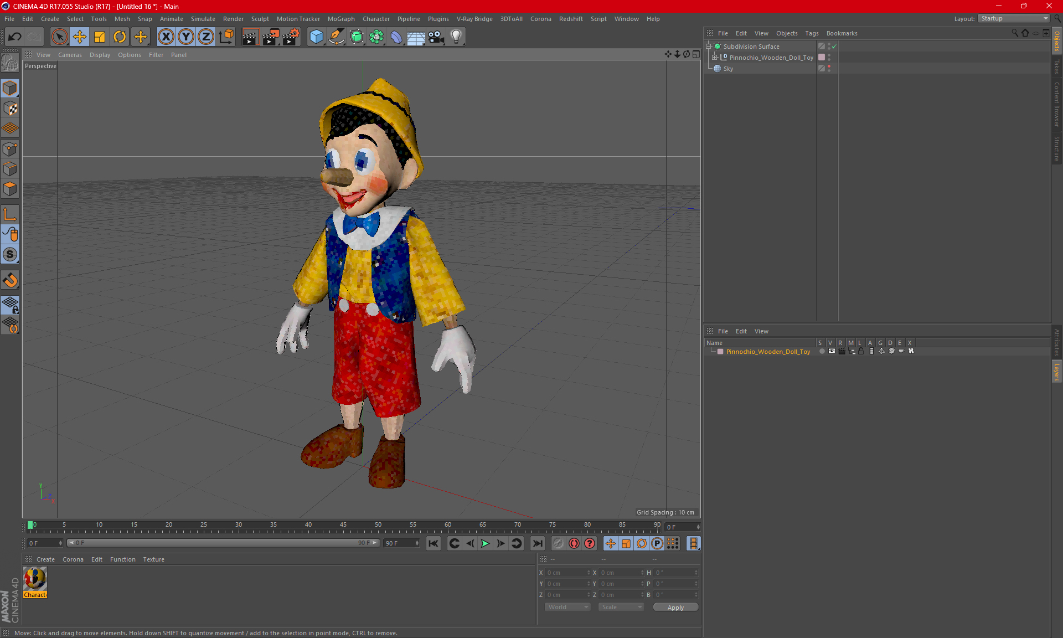Viewport: 1063px width, 638px height.
Task: Add a Camera object
Action: click(436, 37)
